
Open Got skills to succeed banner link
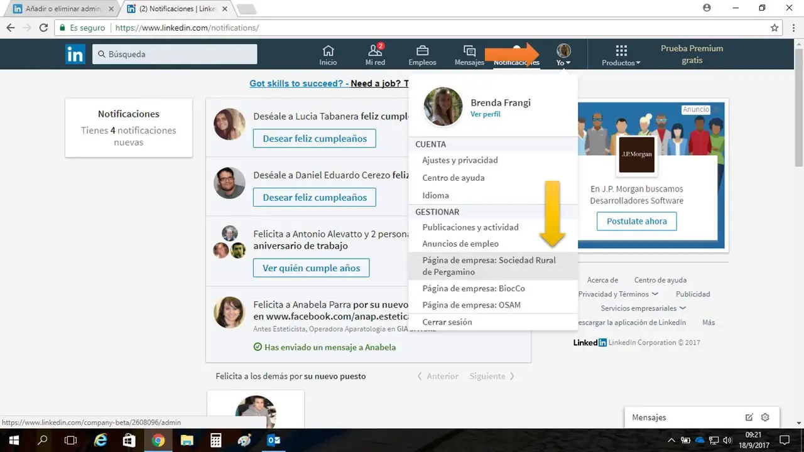(x=299, y=83)
